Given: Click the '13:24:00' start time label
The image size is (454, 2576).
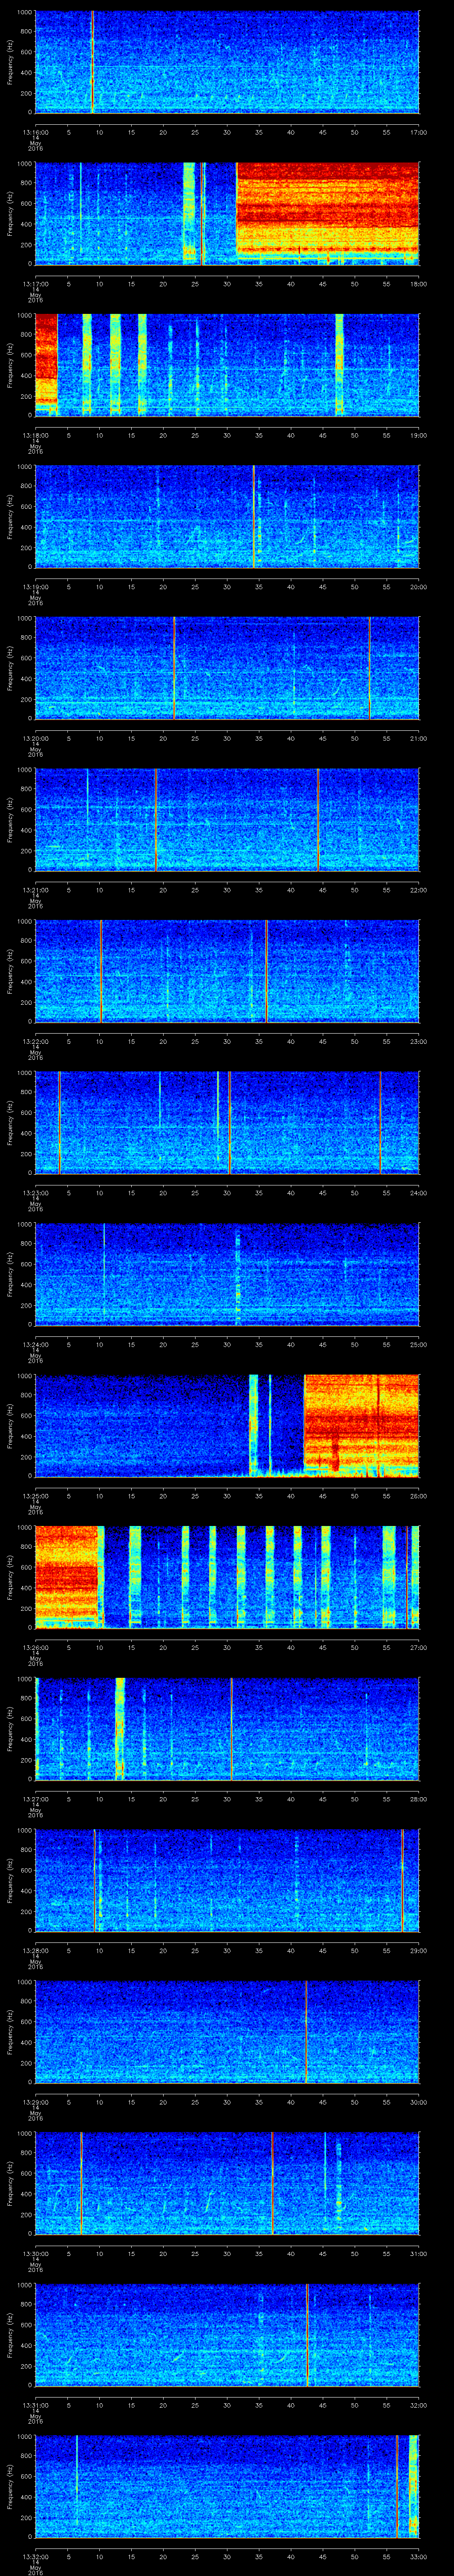Looking at the screenshot, I should [35, 1345].
